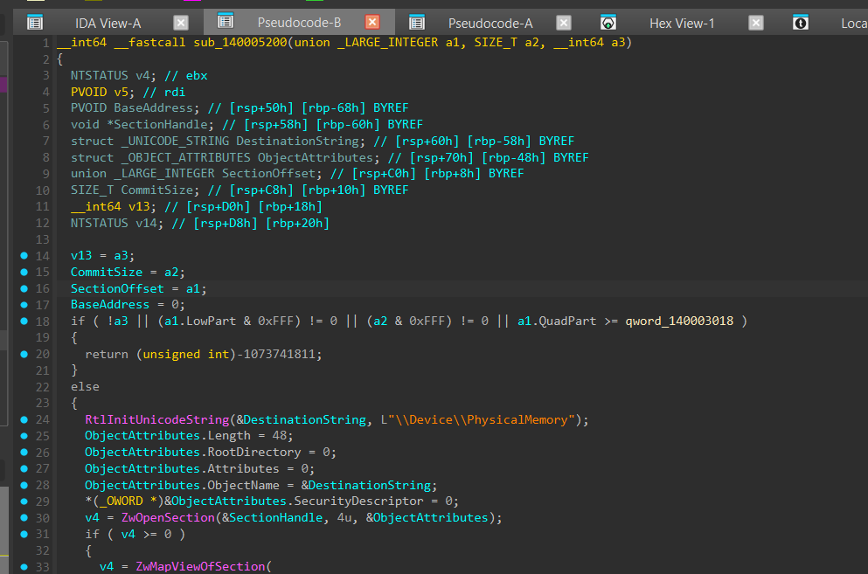Click NTSTATUS v14 declaration
The width and height of the screenshot is (868, 574).
117,223
